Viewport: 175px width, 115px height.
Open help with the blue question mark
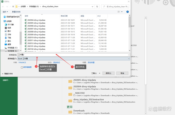tap(127, 12)
